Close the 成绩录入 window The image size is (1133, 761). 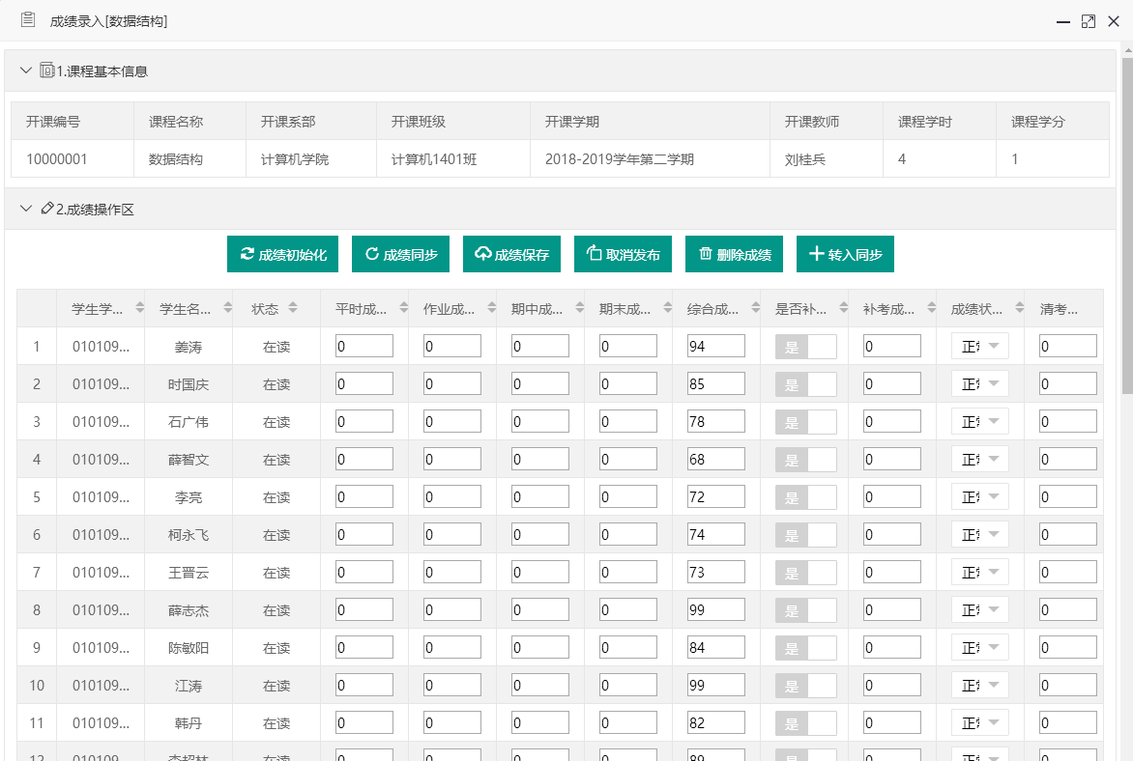coord(1114,21)
